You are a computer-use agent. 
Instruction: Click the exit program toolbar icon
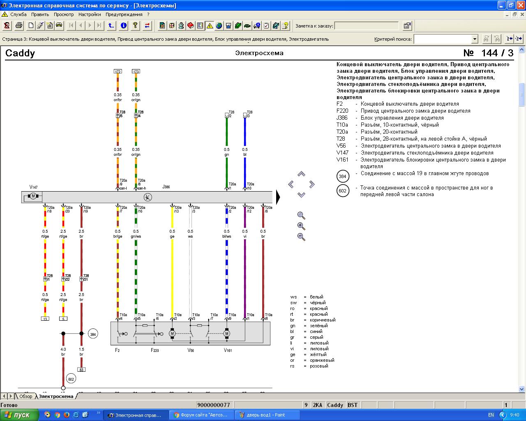pyautogui.click(x=7, y=25)
